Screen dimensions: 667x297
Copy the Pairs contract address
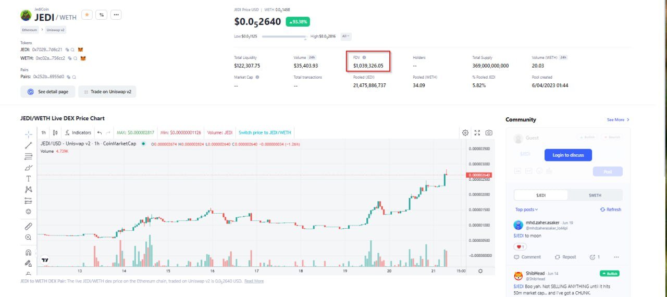pos(69,77)
